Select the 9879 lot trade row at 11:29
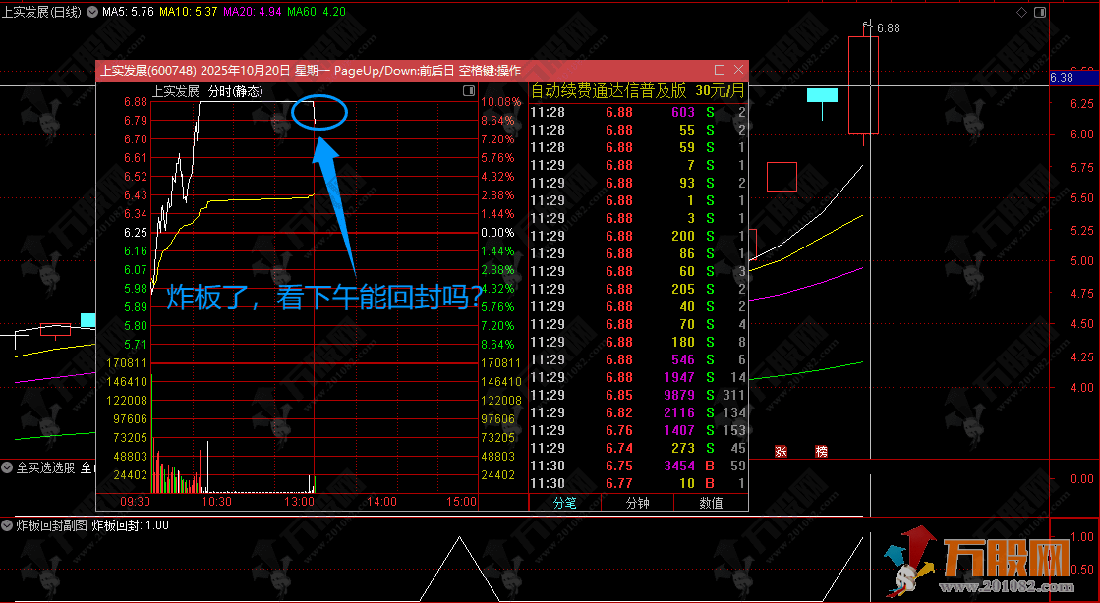The width and height of the screenshot is (1100, 603). 638,395
